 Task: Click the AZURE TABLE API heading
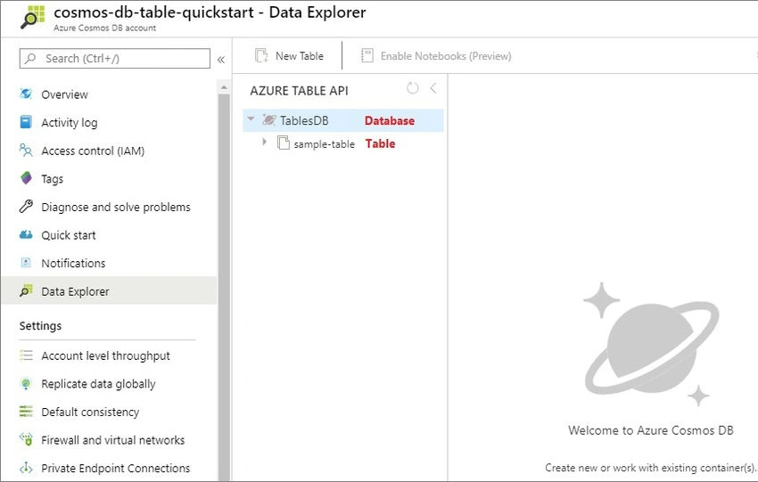(x=299, y=90)
